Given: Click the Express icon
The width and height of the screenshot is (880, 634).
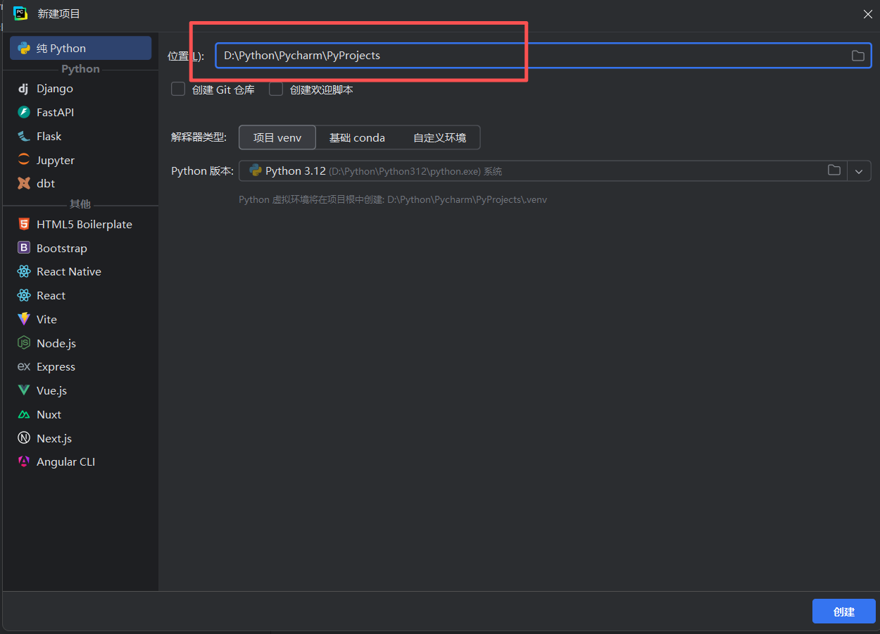Looking at the screenshot, I should (x=24, y=366).
